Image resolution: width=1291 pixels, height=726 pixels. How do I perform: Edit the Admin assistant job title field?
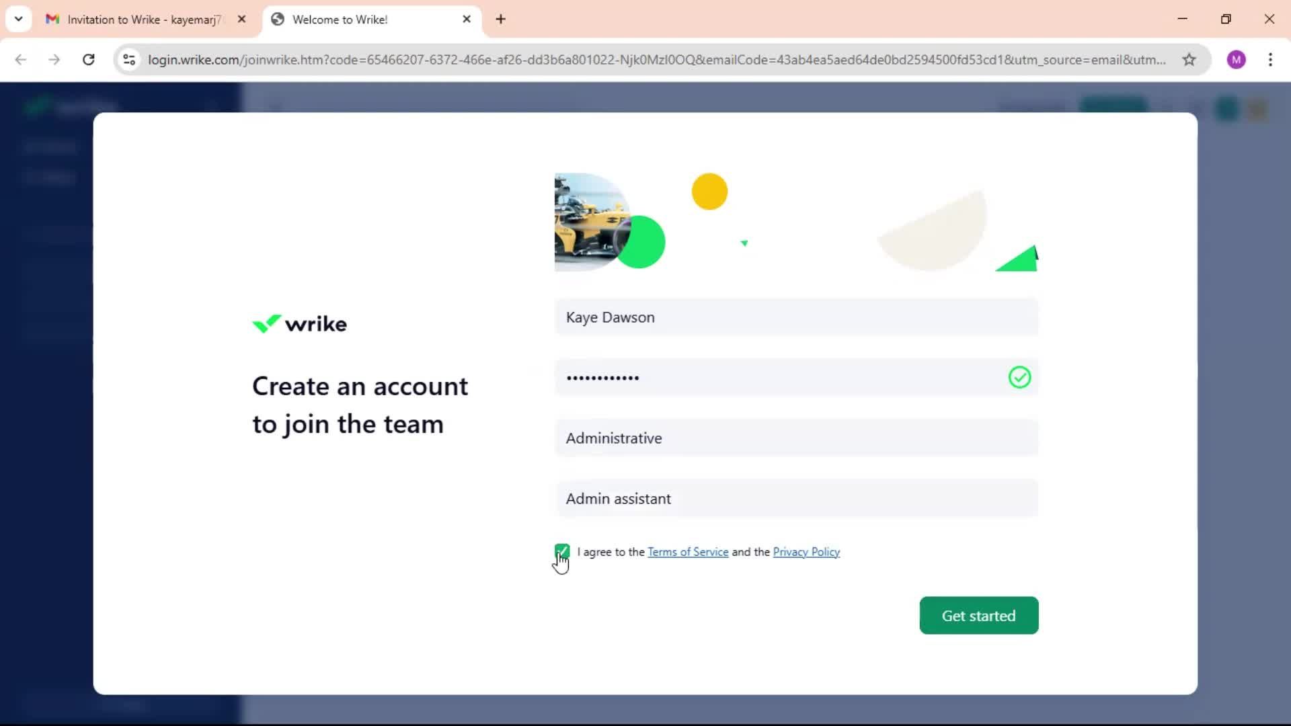796,499
